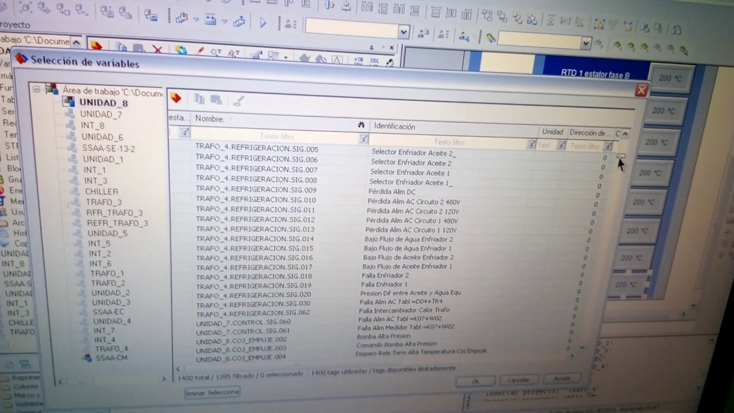Select SSAA-SE-13-2 in the project tree
This screenshot has height=413, width=734.
point(108,148)
